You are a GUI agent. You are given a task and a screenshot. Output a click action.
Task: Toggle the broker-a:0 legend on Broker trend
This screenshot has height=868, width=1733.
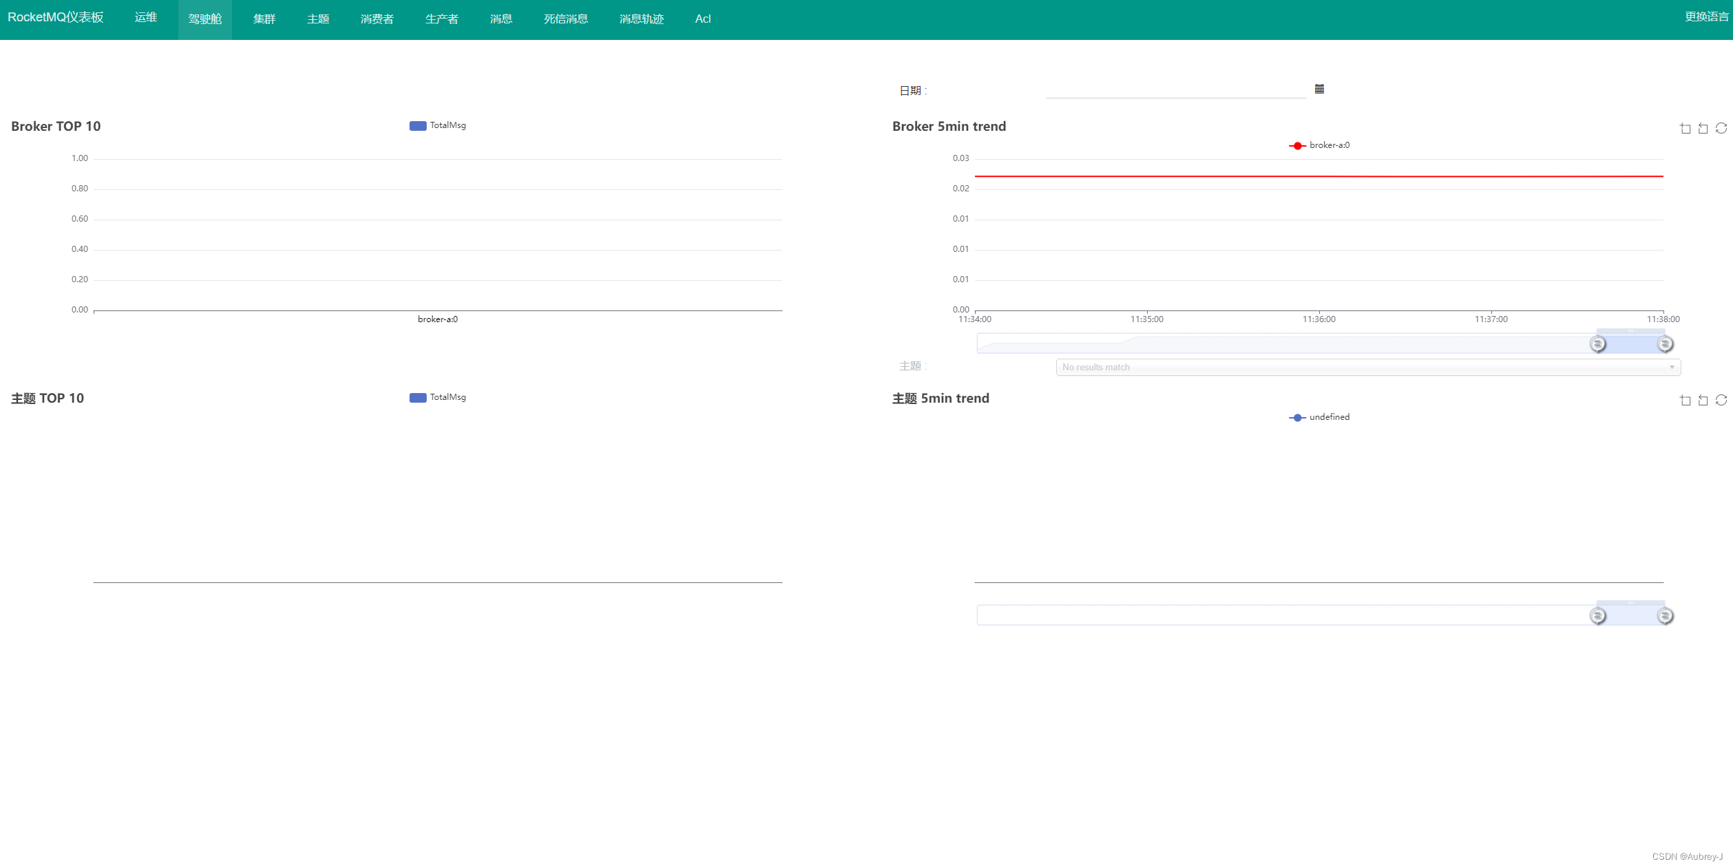pos(1319,145)
